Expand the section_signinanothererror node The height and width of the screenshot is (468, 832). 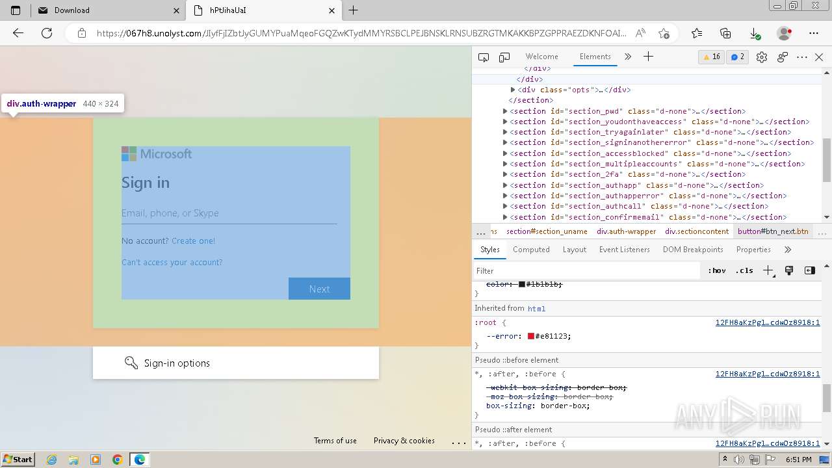coord(505,142)
